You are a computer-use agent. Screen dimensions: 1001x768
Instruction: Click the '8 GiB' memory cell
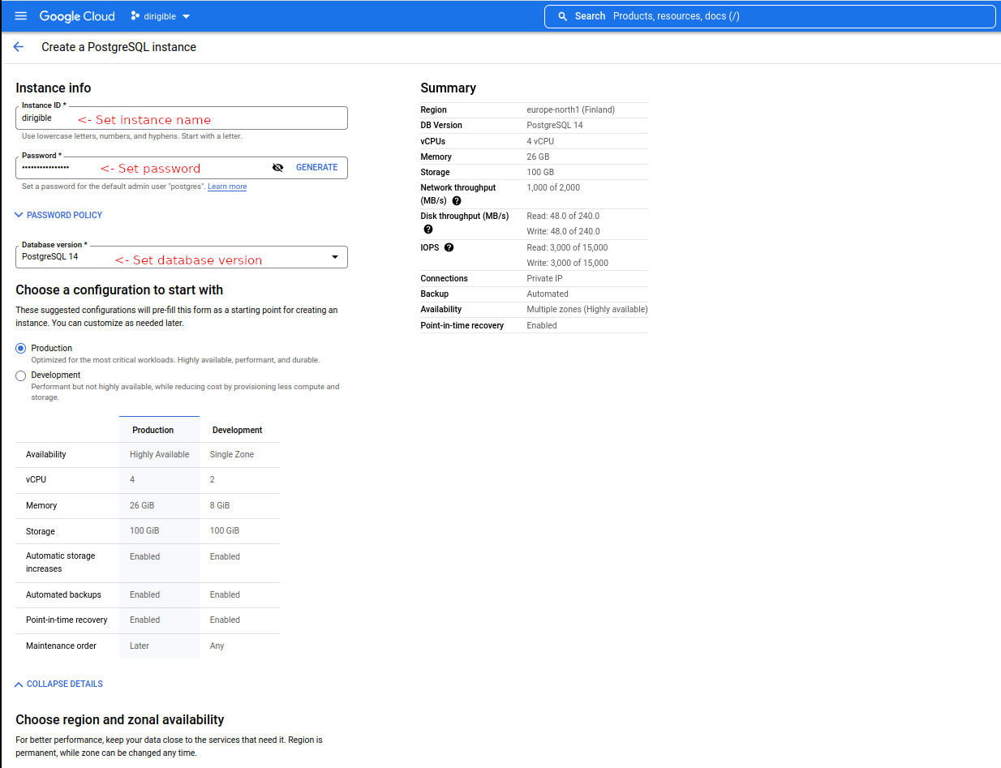tap(220, 505)
